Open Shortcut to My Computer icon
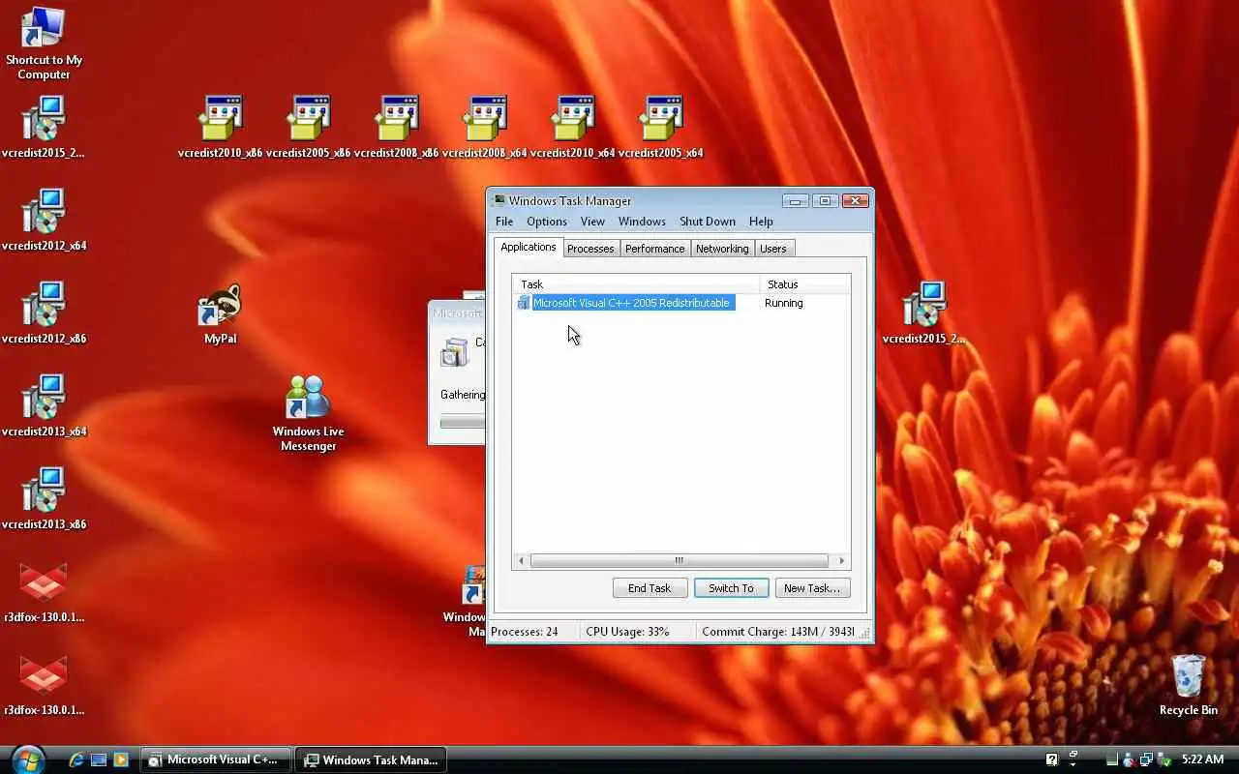The width and height of the screenshot is (1239, 774). (43, 44)
